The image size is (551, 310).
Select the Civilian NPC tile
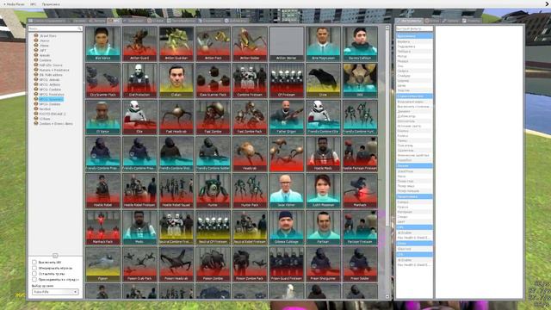point(176,80)
